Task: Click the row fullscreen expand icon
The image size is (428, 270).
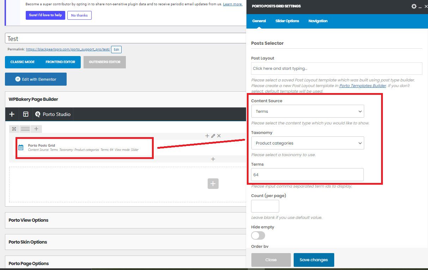Action: pyautogui.click(x=14, y=129)
